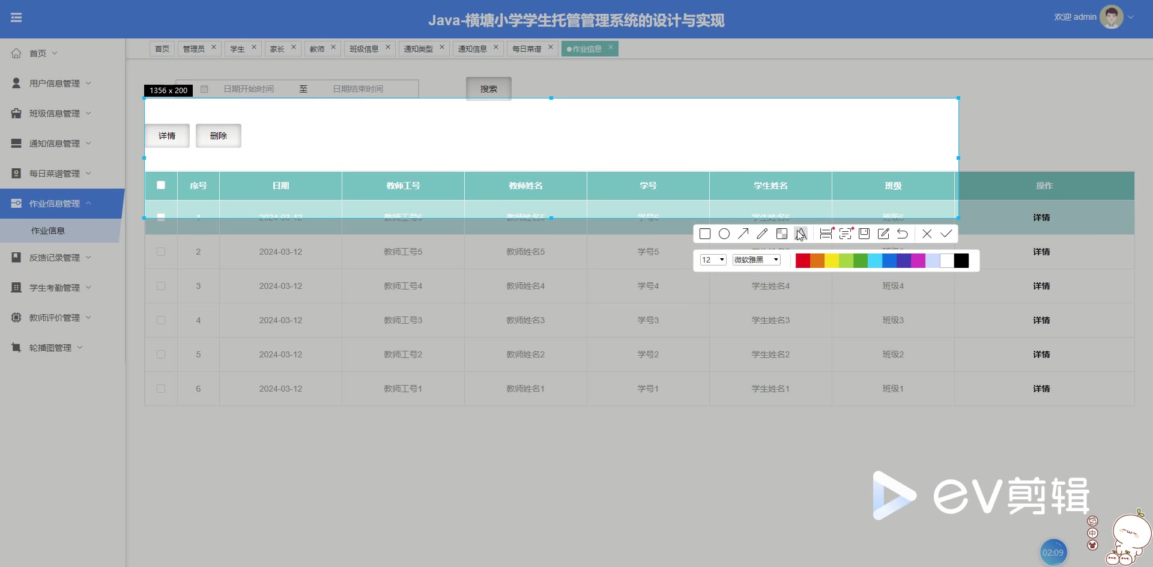Screen dimensions: 1153x567
Task: Tick the checkbox for row 4
Action: 161,320
